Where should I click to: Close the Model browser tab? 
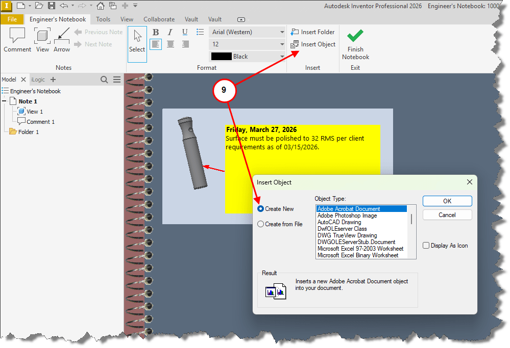[x=23, y=79]
